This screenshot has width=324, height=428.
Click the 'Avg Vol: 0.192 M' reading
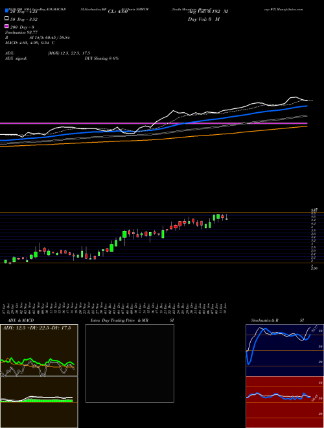click(208, 12)
